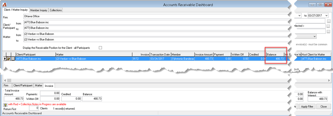Click the Return First count field
The height and width of the screenshot is (116, 333).
34,108
